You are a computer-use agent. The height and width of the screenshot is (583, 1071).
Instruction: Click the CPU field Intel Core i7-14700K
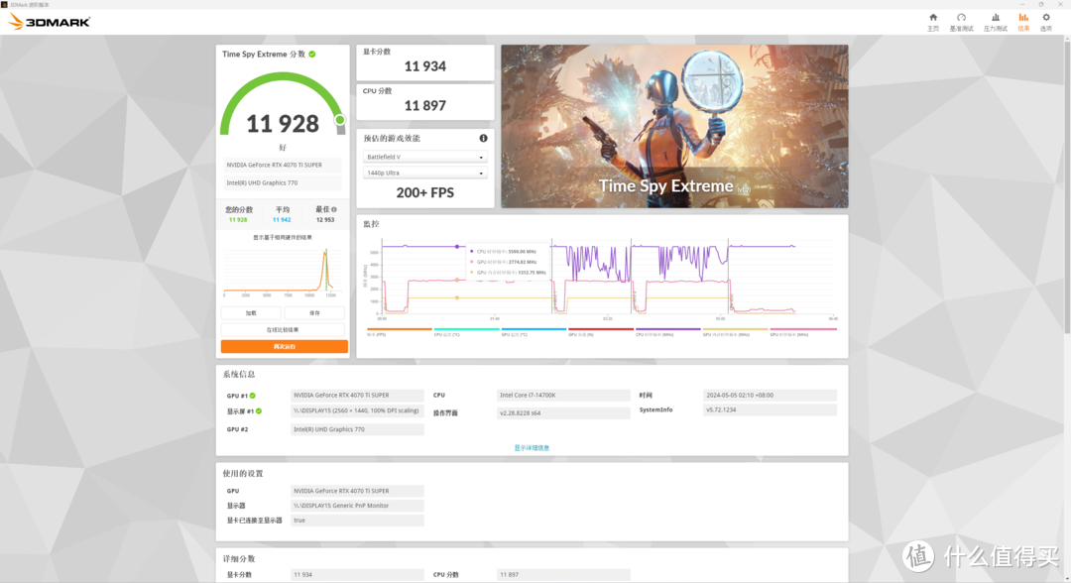[563, 396]
